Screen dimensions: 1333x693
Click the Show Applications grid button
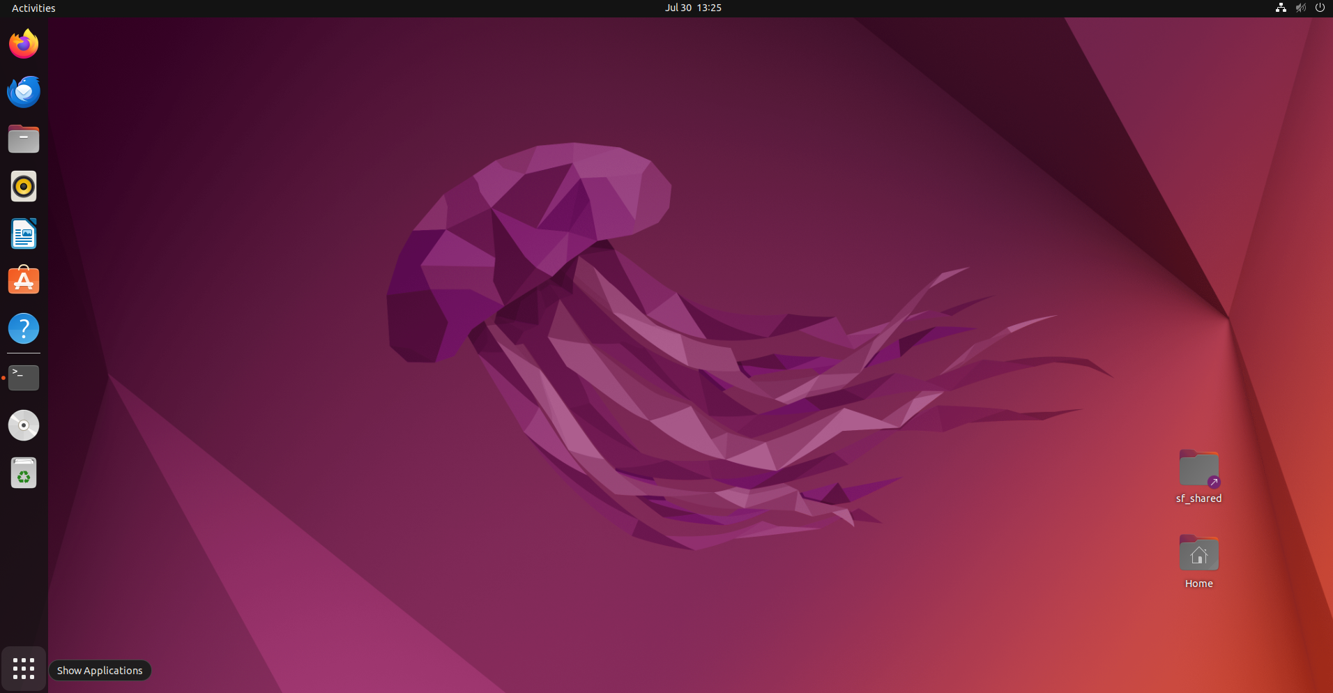click(x=24, y=669)
